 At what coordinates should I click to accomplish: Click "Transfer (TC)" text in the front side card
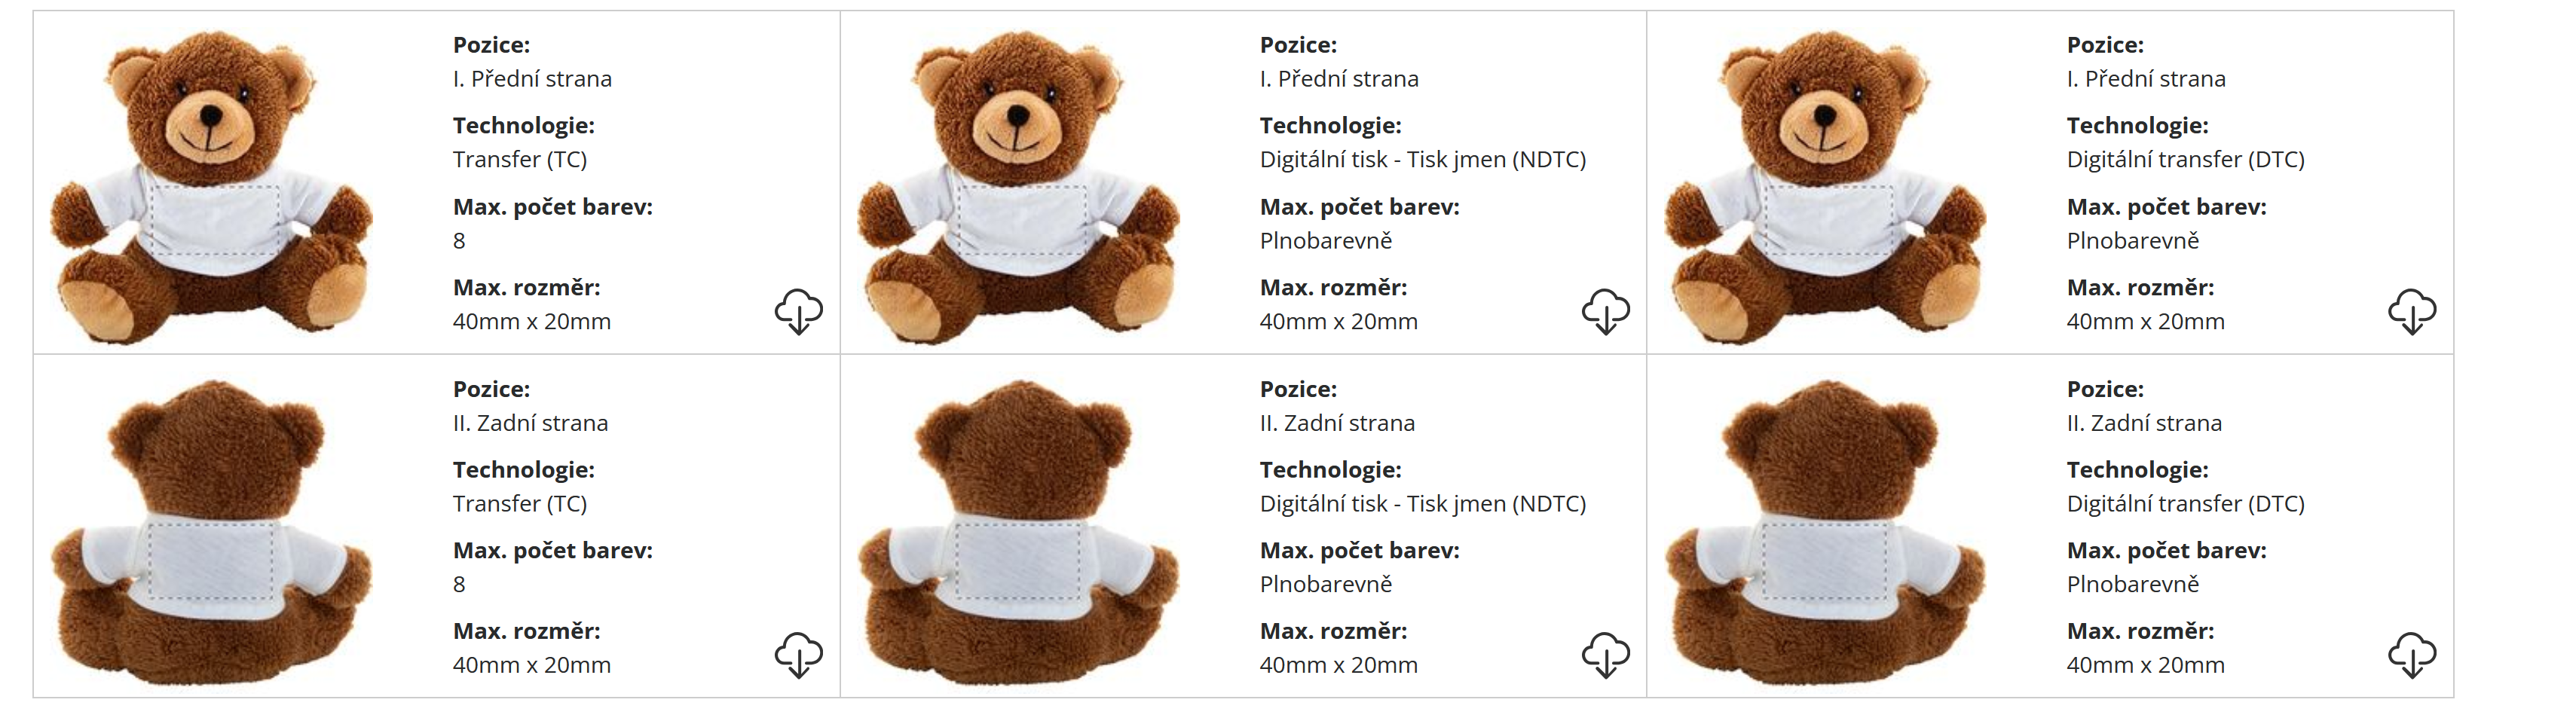click(519, 160)
